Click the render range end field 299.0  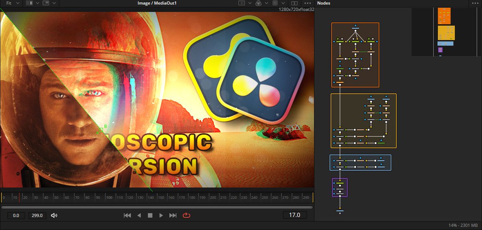click(x=37, y=215)
